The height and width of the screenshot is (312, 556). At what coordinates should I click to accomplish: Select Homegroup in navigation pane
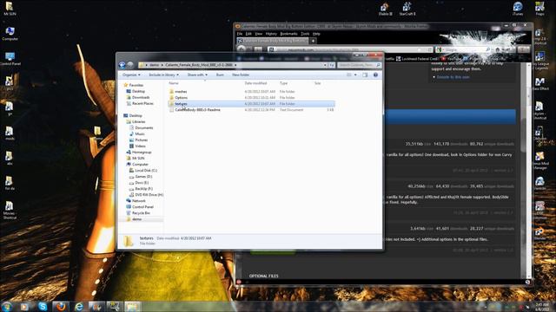coord(141,153)
